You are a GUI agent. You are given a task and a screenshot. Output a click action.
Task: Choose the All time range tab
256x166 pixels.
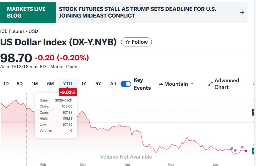point(113,84)
